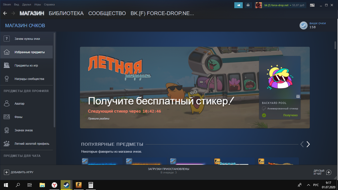Open Летний золотой профиль via its sparkle icon
This screenshot has height=190, width=338.
[x=6, y=144]
